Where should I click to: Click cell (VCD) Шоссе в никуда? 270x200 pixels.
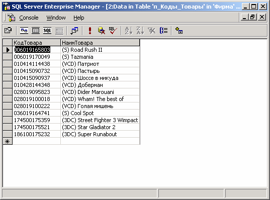pyautogui.click(x=100, y=78)
